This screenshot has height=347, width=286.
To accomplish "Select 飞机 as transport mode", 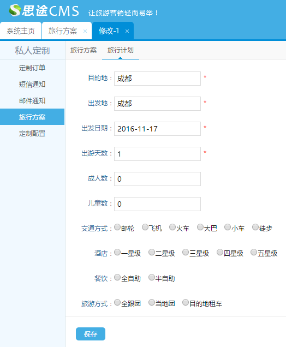I will point(145,227).
